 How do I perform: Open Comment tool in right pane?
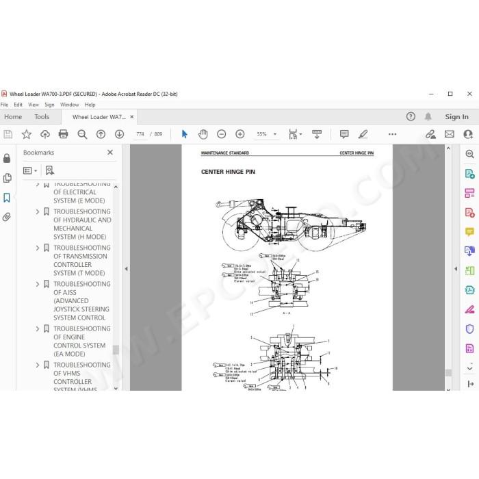469,232
